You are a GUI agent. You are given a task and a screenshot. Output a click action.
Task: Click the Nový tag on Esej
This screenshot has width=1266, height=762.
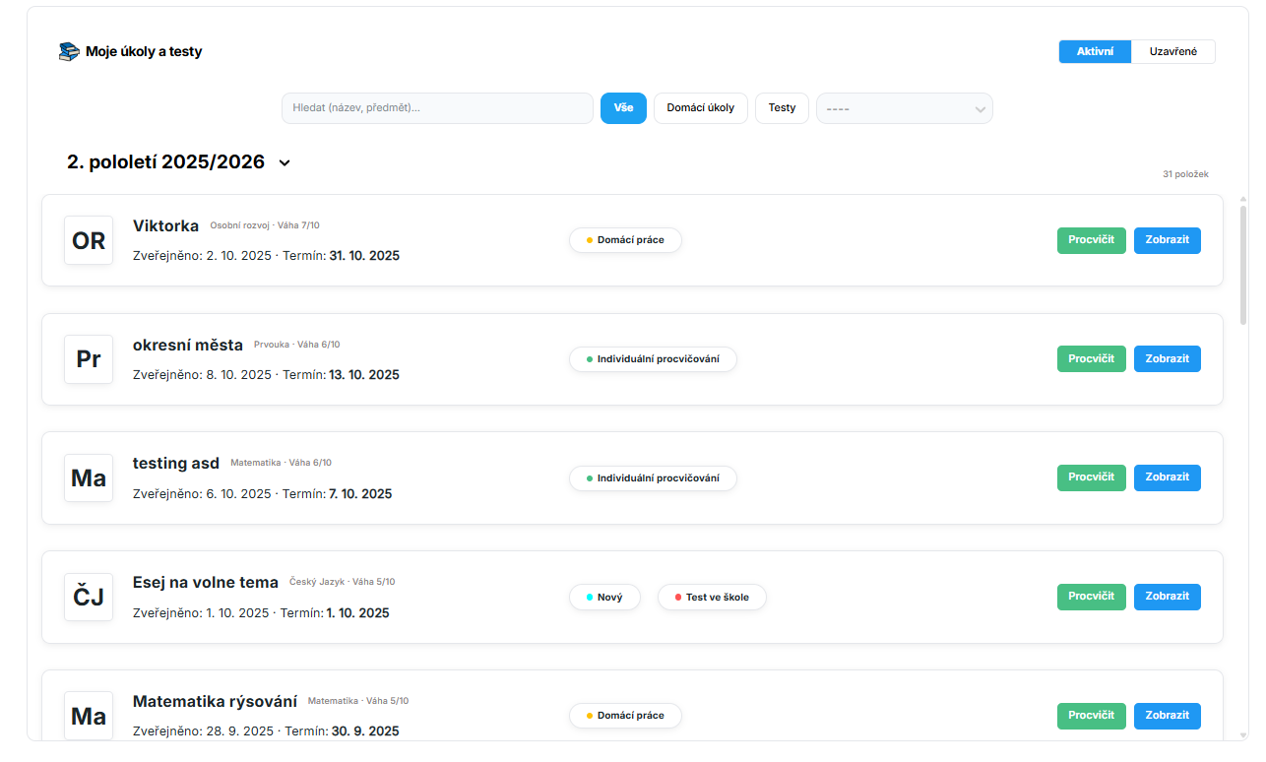[x=604, y=598]
